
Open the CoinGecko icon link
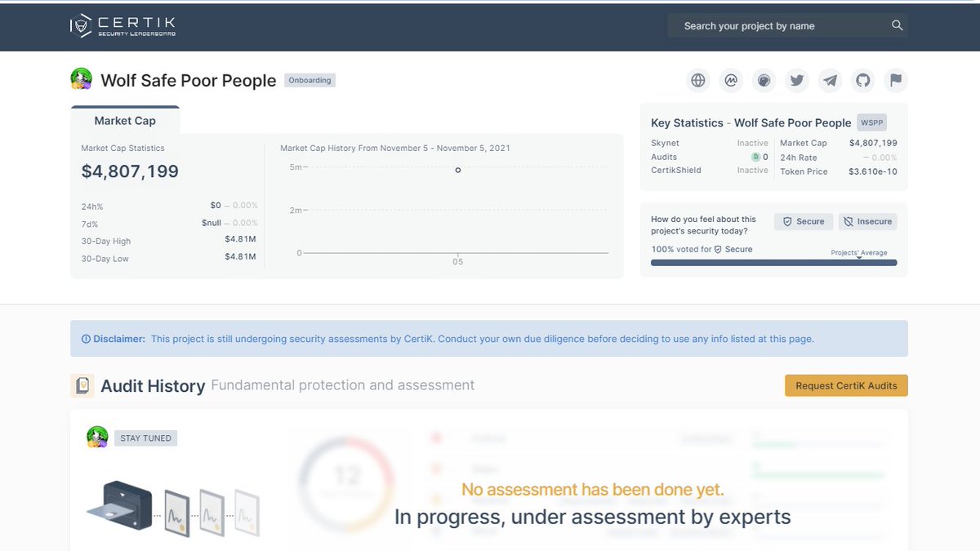click(764, 80)
